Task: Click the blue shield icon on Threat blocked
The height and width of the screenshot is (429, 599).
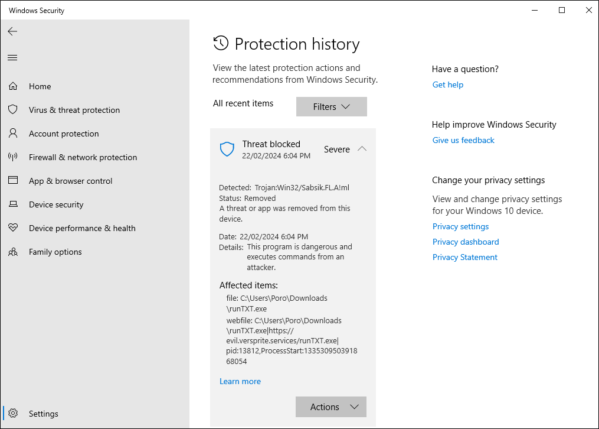Action: [x=227, y=149]
